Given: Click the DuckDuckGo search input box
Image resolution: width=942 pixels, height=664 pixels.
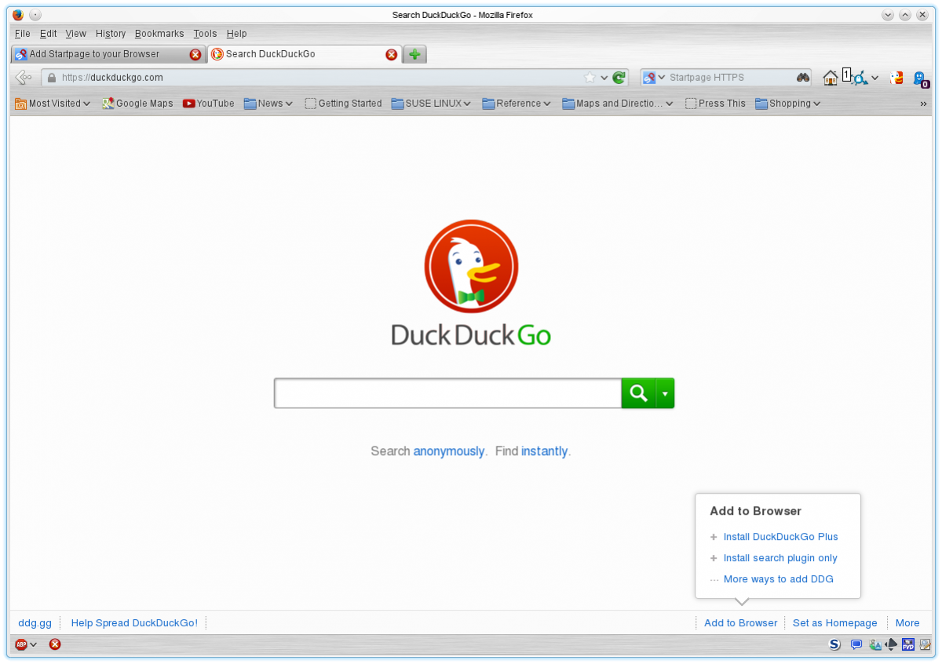Looking at the screenshot, I should pos(447,393).
